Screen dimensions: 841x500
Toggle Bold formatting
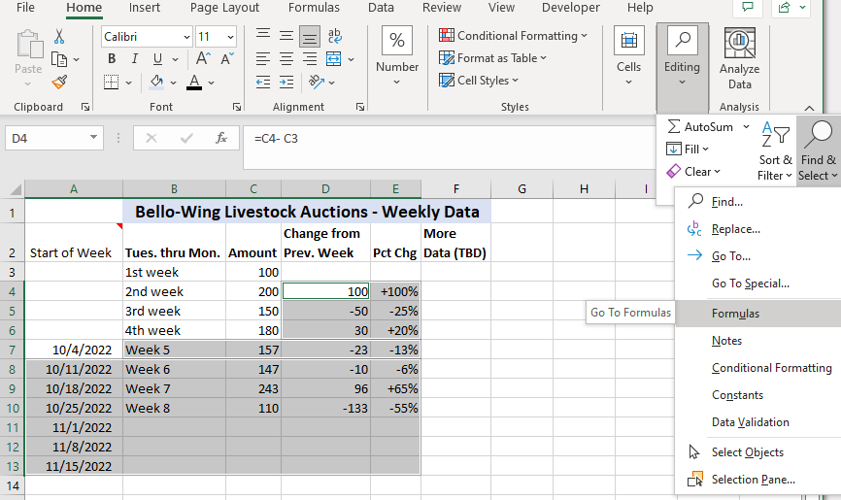pos(112,59)
